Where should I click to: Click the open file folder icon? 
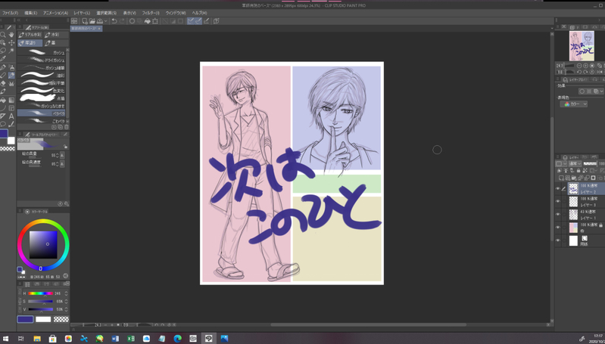click(x=92, y=21)
